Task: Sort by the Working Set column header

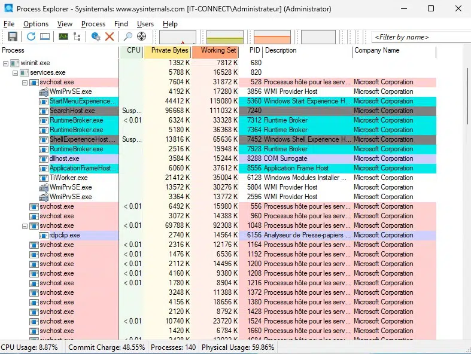Action: click(218, 51)
